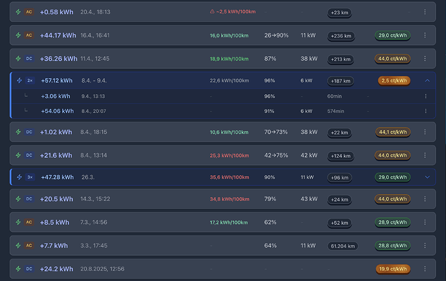Click the AC badge on the +8.5 kWh row

point(29,222)
